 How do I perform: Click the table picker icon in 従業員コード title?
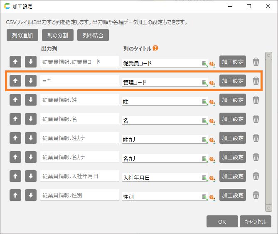click(x=204, y=63)
